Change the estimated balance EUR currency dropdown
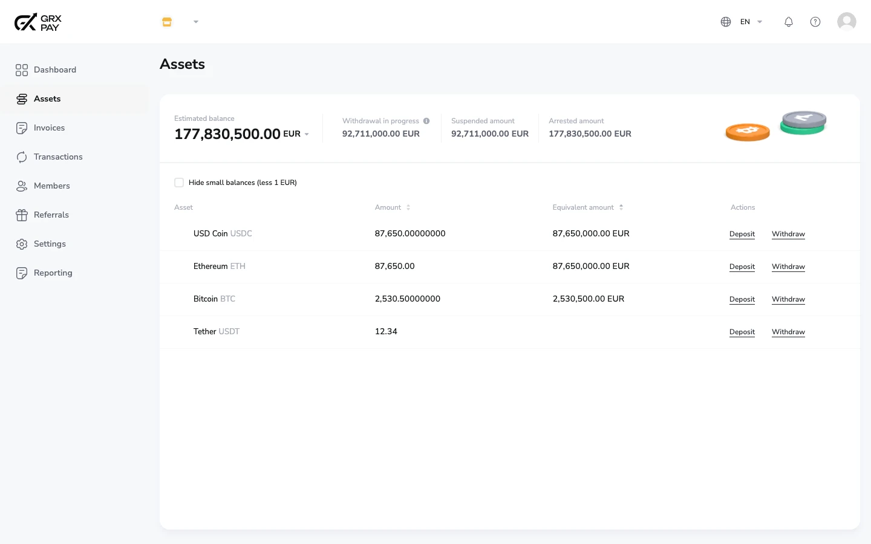The image size is (871, 544). tap(296, 134)
